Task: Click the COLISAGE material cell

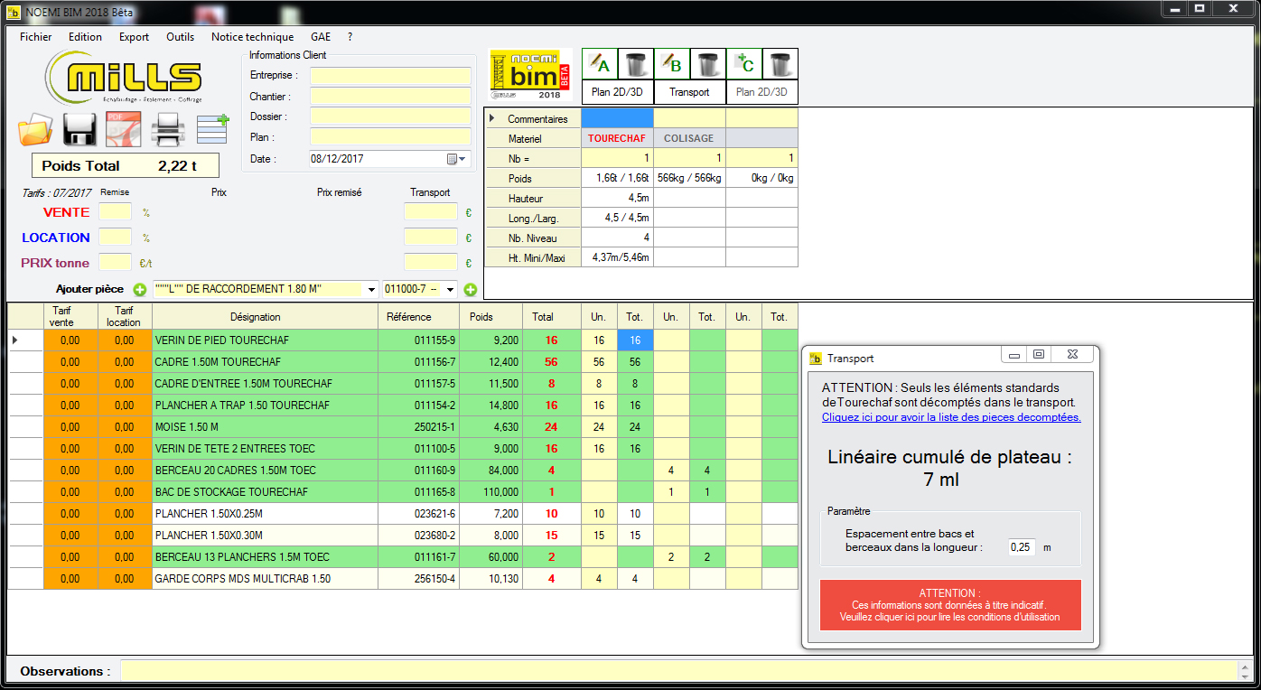Action: pyautogui.click(x=689, y=138)
